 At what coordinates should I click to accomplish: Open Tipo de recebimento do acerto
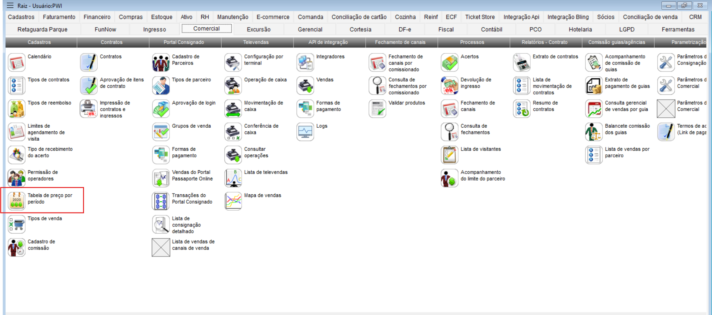pos(17,155)
